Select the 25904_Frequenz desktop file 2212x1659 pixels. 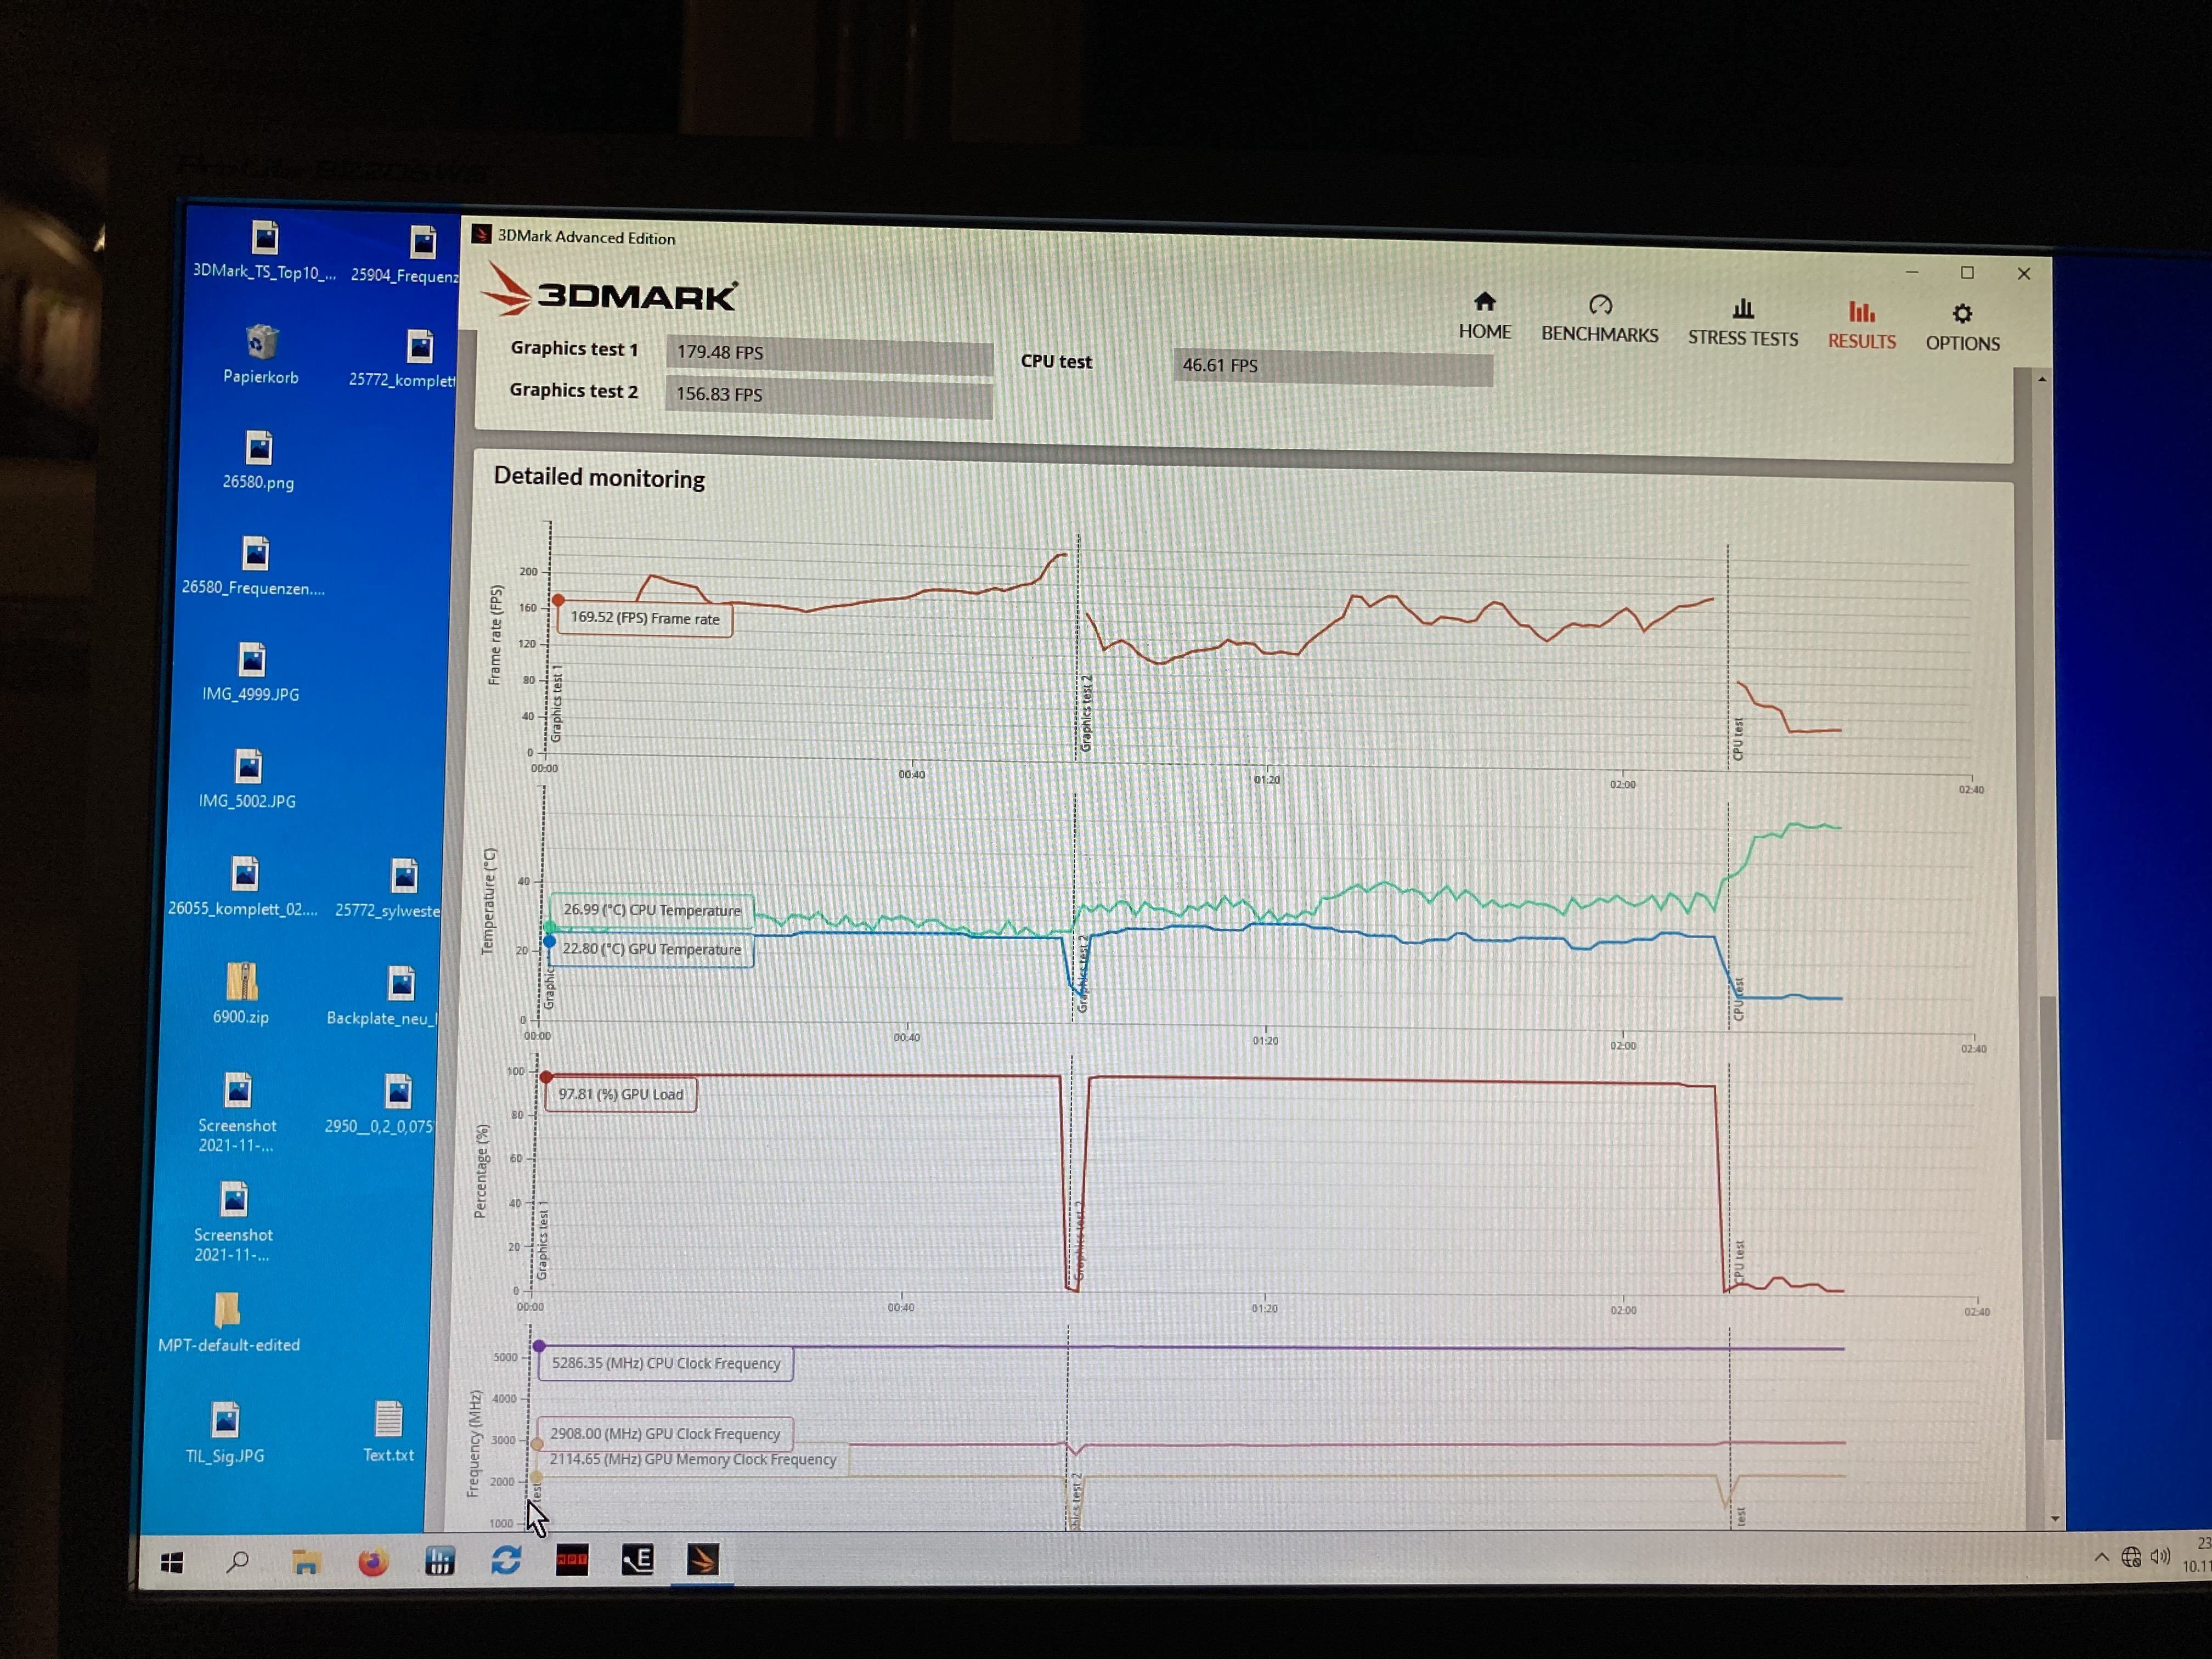[x=406, y=254]
